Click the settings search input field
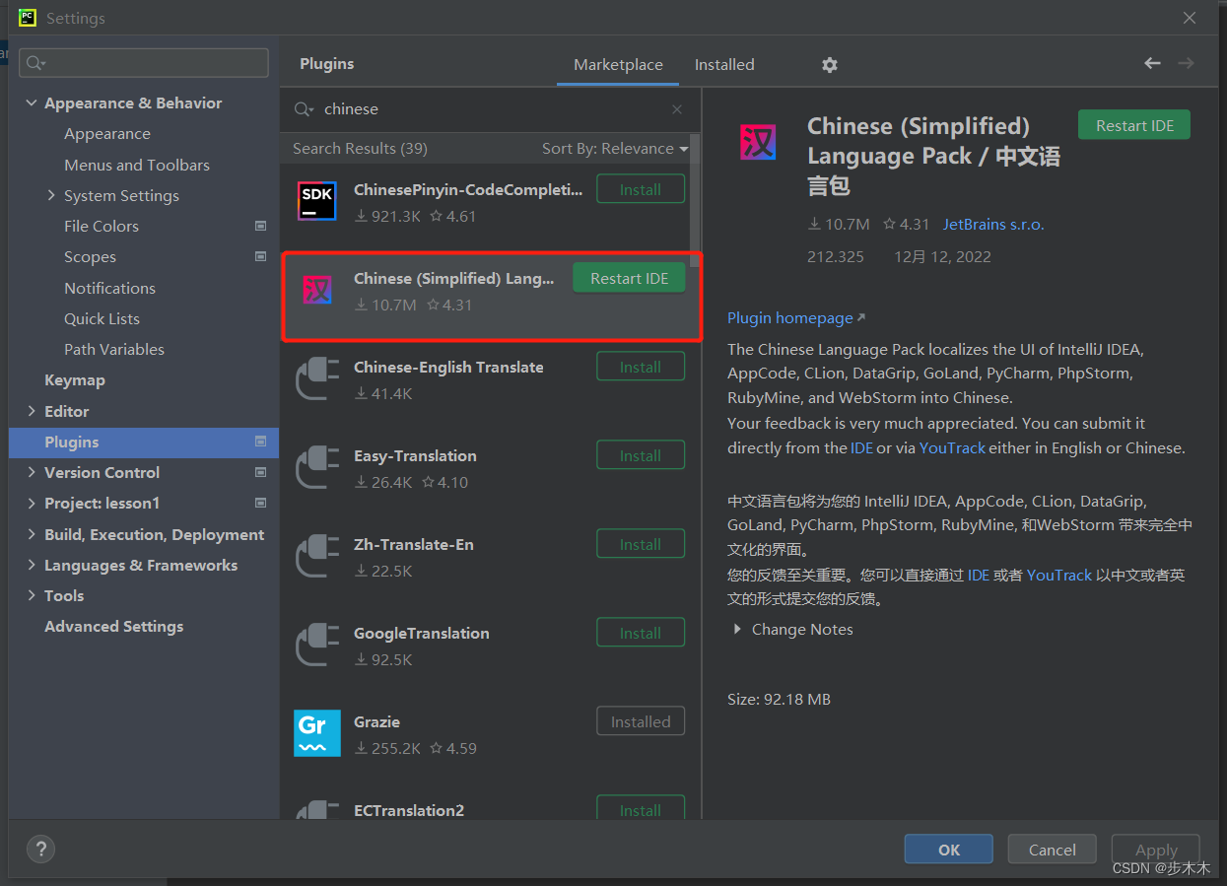Screen dimensions: 1227x886 pos(144,63)
